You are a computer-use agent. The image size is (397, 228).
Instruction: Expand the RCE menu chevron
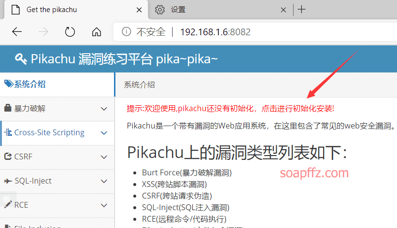[x=104, y=205]
